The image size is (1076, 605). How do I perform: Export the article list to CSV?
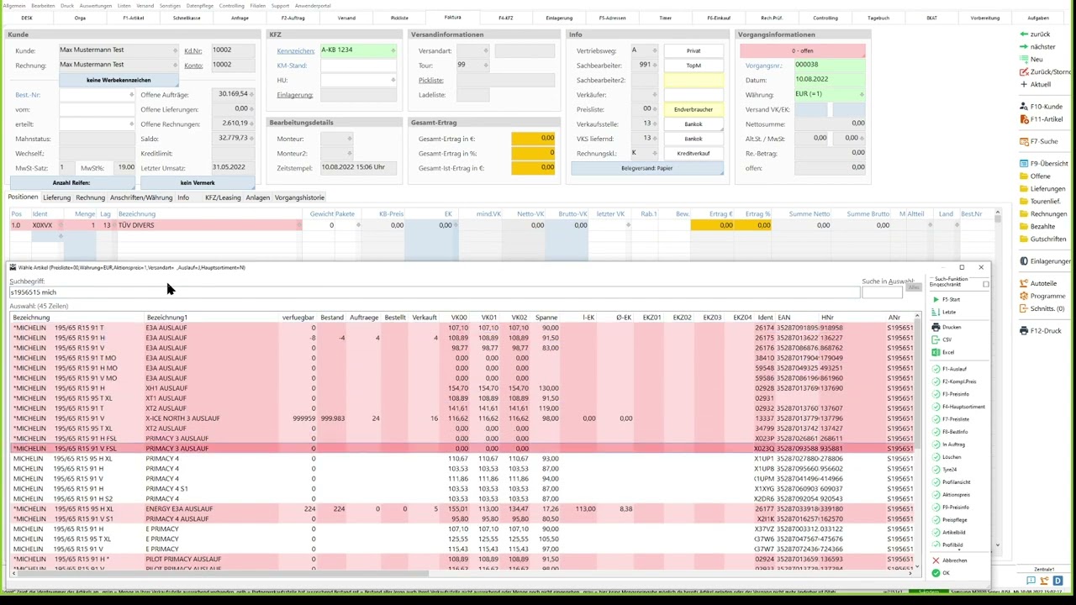(936, 339)
